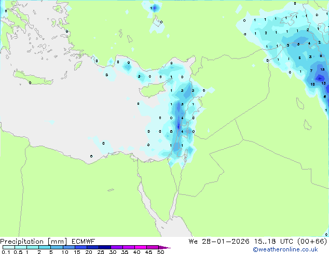This screenshot has height=254, width=329.
Task: Select the 15..18 UTC time range text
Action: click(274, 242)
